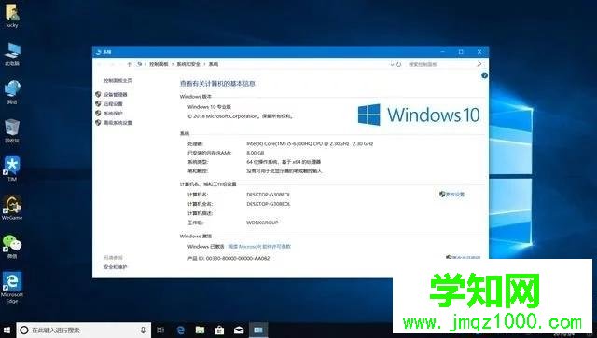597x338 pixels.
Task: Click the 控制面板 breadcrumb in address bar
Action: point(159,64)
